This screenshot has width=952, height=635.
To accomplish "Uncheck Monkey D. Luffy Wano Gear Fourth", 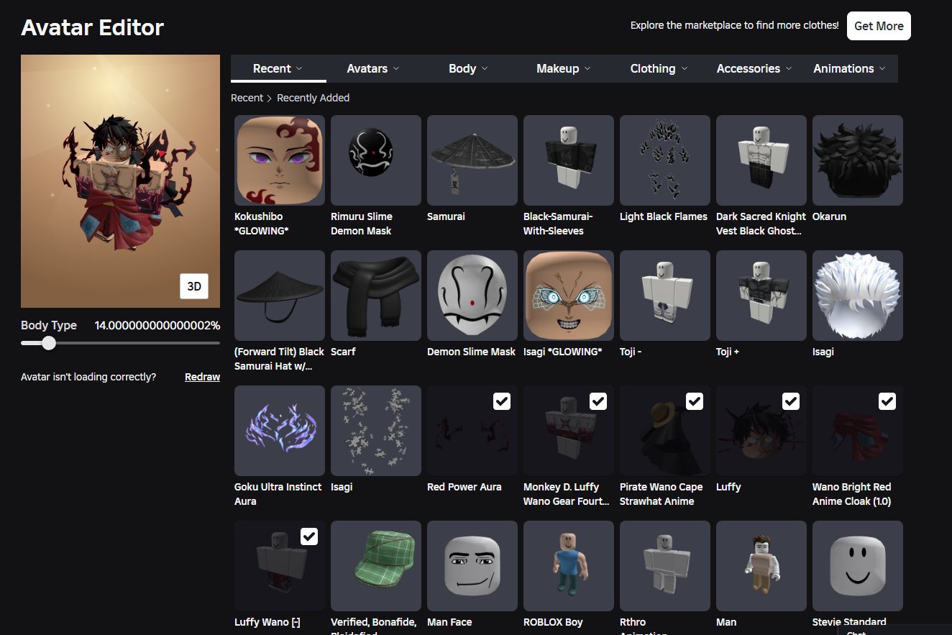I will pyautogui.click(x=598, y=401).
